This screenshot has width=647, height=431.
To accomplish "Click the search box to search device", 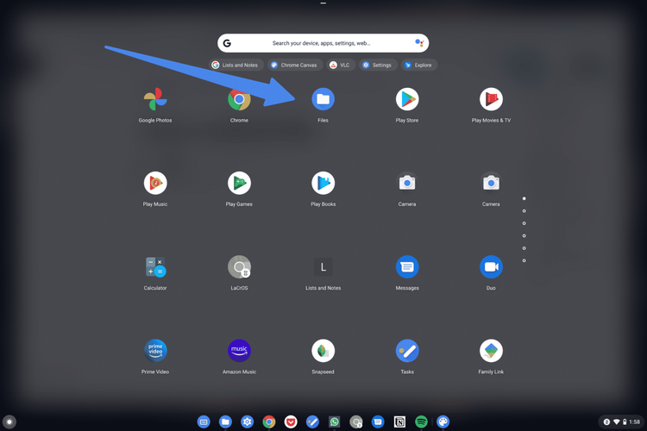I will tap(323, 43).
